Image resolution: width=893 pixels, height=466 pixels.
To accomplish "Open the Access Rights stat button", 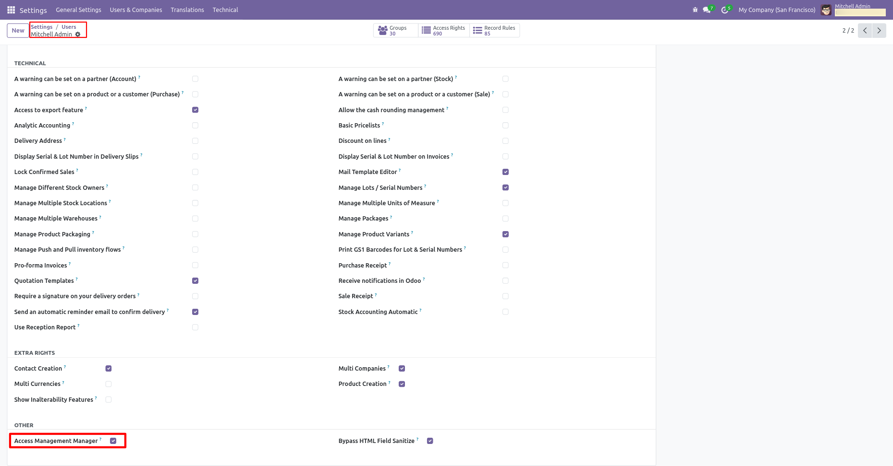I will pyautogui.click(x=444, y=30).
